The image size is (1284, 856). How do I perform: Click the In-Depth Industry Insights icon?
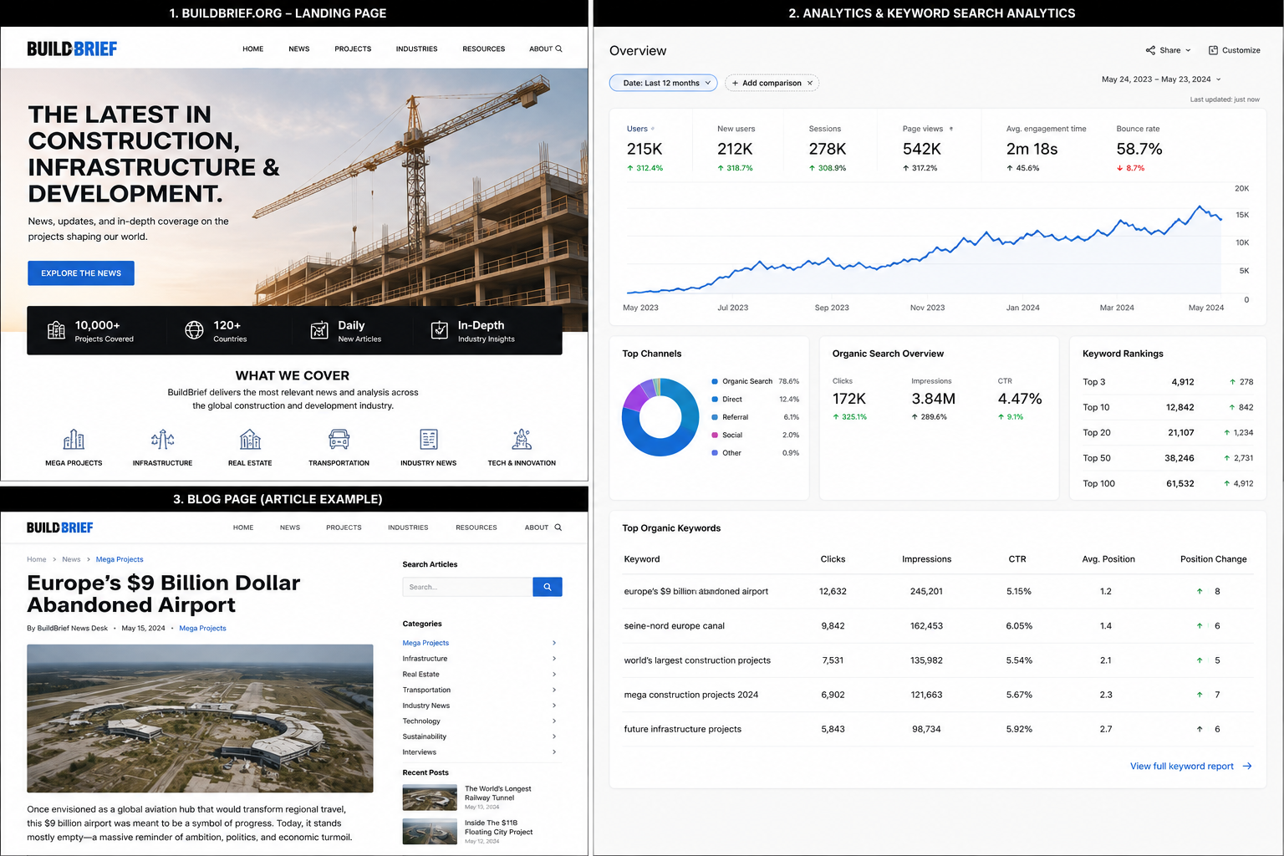[x=440, y=330]
